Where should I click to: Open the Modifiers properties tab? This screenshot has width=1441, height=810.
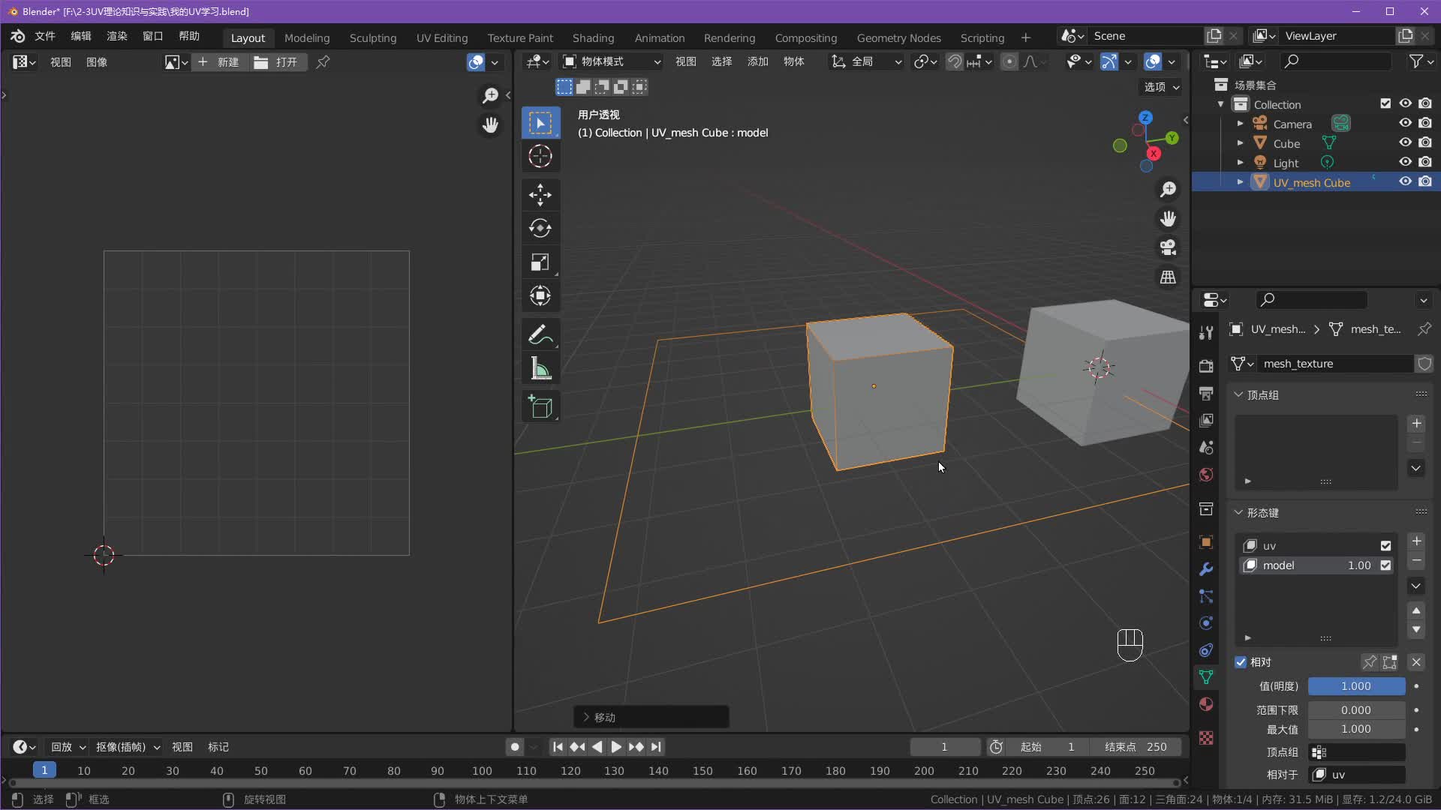click(x=1206, y=569)
